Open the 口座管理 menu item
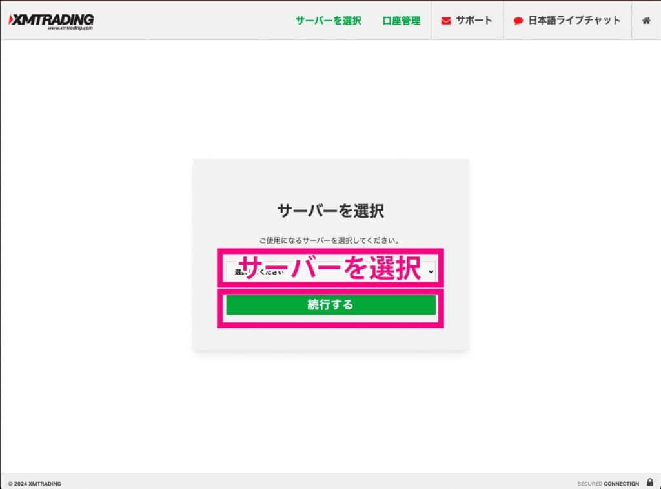 coord(401,20)
